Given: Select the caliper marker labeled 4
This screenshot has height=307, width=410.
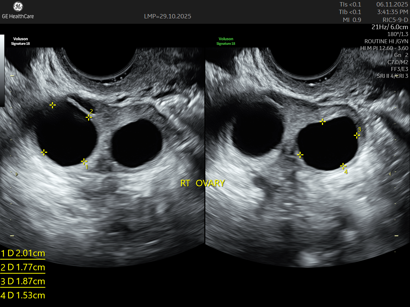Looking at the screenshot, I should pyautogui.click(x=343, y=166).
